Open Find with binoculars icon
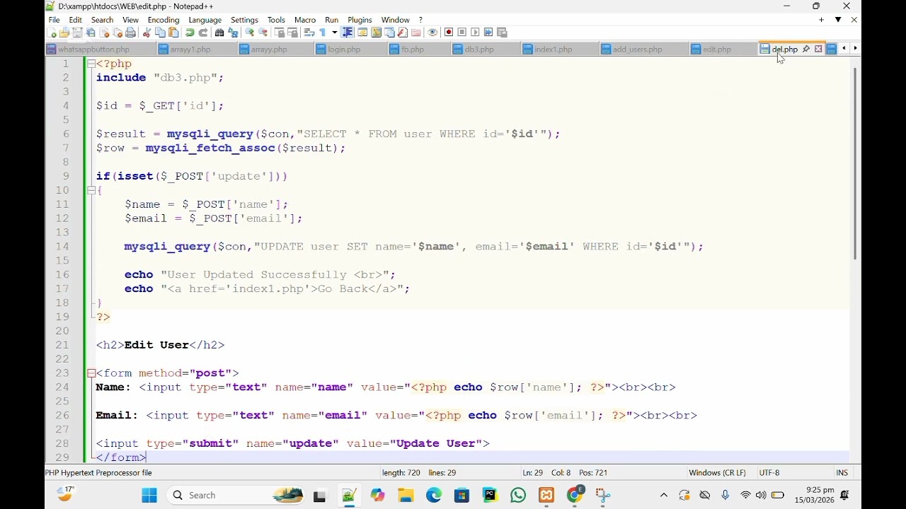 tap(219, 33)
